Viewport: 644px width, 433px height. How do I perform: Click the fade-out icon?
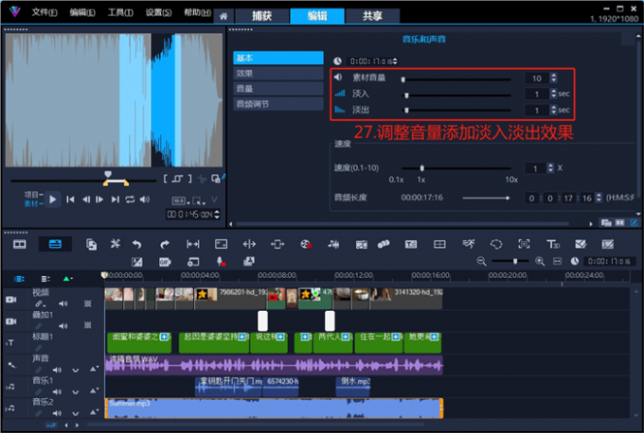tap(340, 110)
